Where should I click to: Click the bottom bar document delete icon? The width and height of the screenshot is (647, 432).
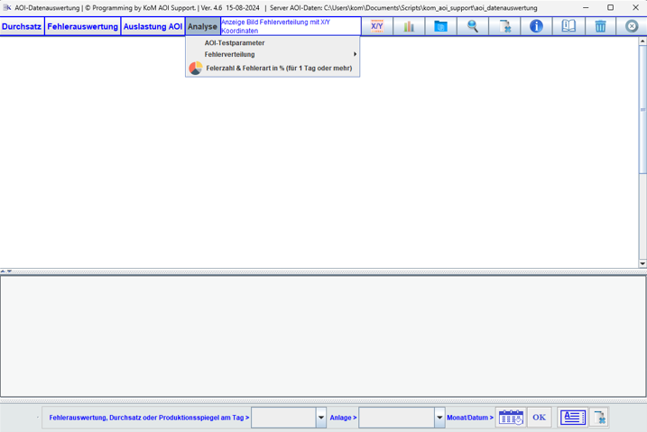point(599,418)
